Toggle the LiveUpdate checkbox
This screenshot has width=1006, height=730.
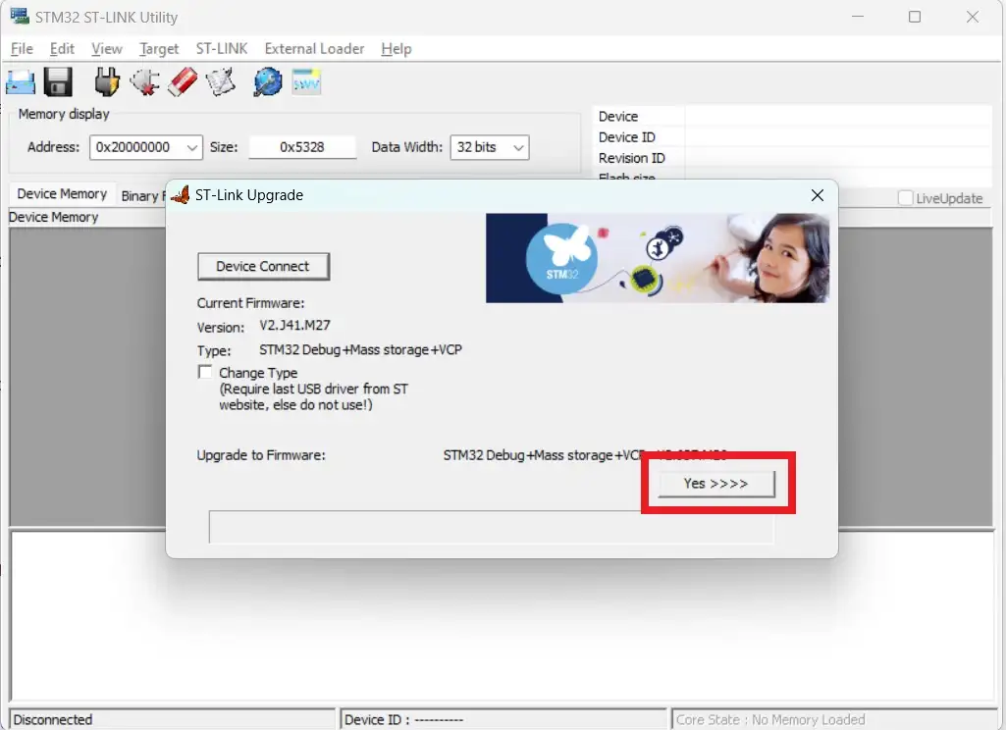(905, 198)
